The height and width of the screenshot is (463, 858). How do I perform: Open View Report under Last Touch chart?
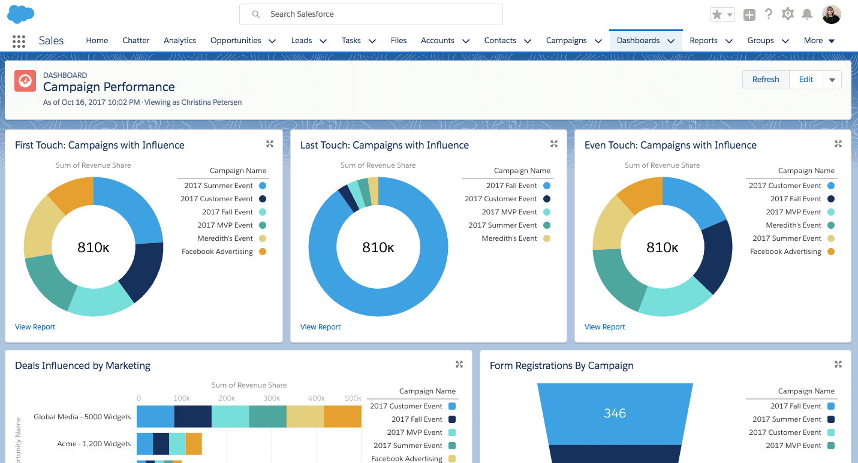[x=320, y=326]
